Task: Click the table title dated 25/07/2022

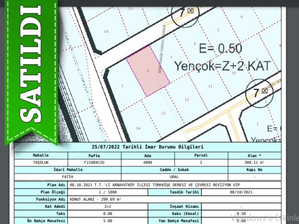Action: [x=147, y=147]
